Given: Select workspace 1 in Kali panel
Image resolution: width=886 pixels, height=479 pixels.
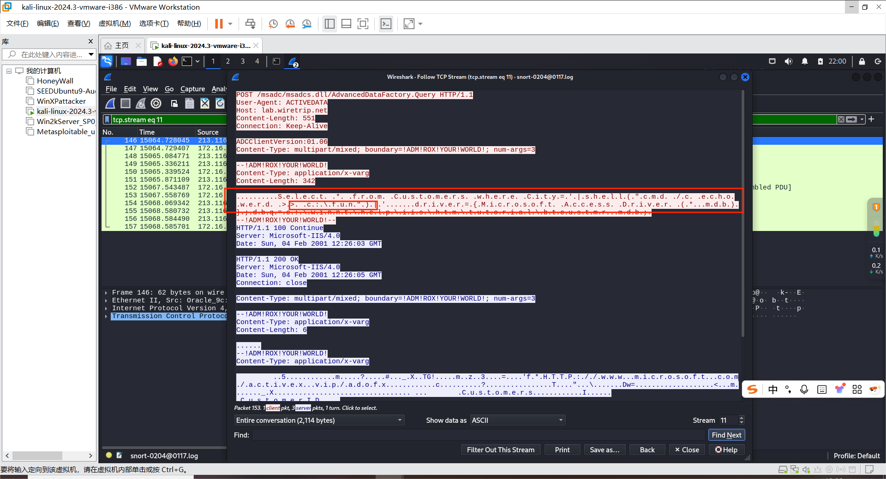Looking at the screenshot, I should tap(213, 61).
